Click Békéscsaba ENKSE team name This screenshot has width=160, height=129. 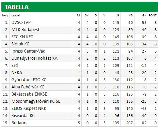pyautogui.click(x=29, y=94)
